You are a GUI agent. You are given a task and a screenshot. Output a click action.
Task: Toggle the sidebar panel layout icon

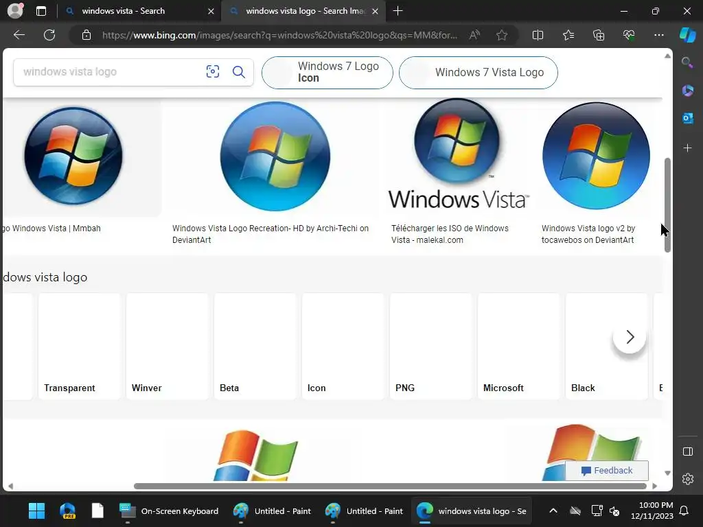687,452
